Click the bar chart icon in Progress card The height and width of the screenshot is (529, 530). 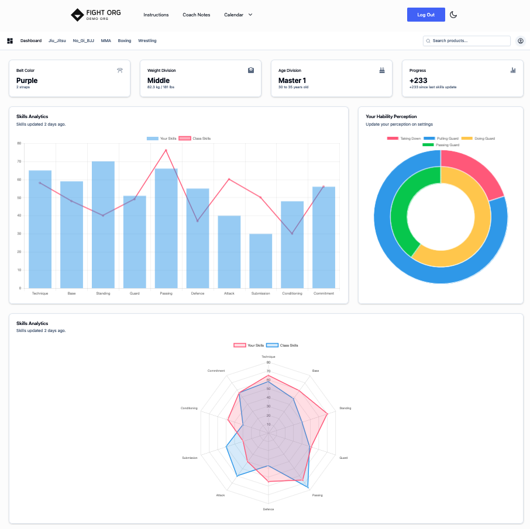click(x=513, y=70)
